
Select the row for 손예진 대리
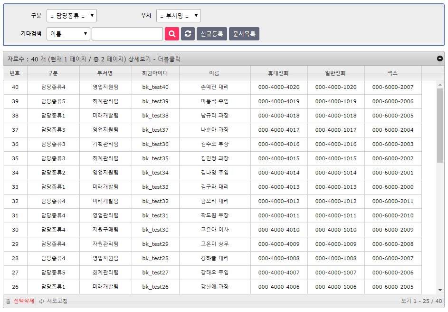pyautogui.click(x=214, y=87)
